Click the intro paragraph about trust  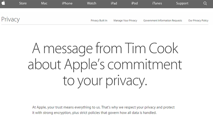tap(103, 110)
